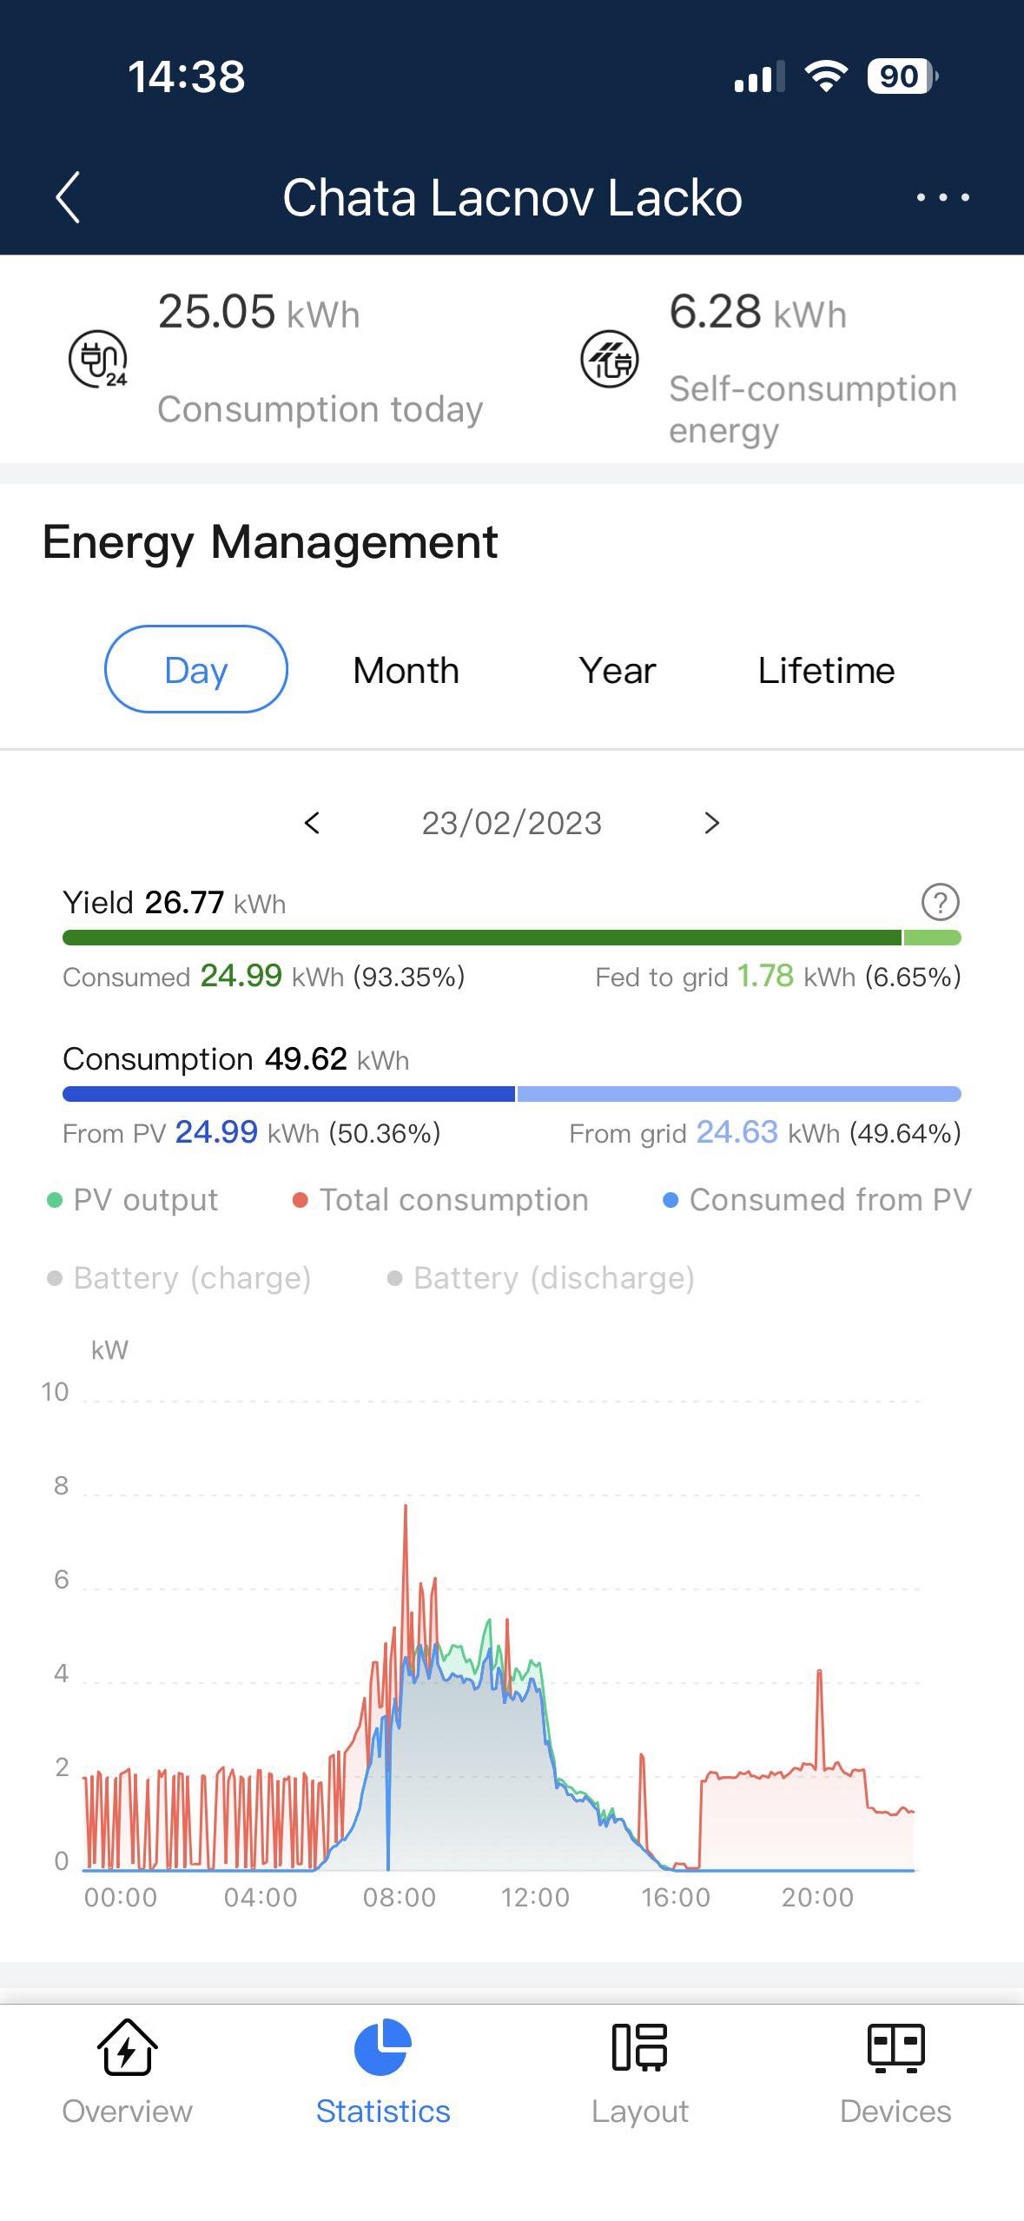1024x2221 pixels.
Task: Select the Year period button
Action: click(617, 670)
